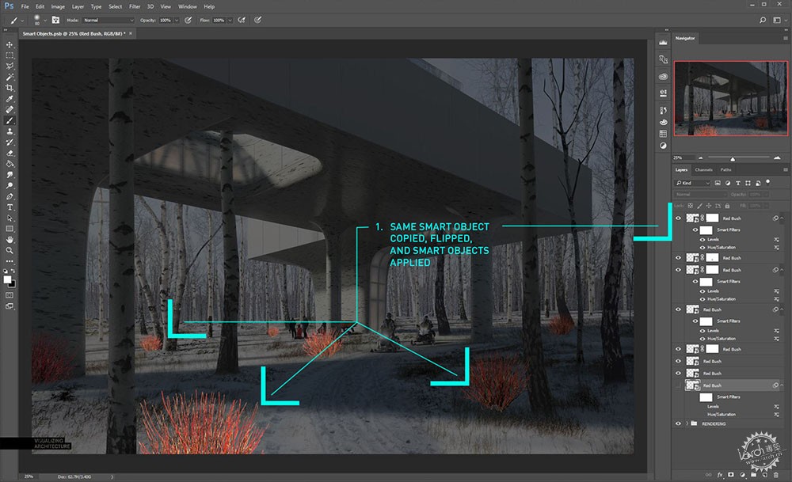Select the Brush tool in the left toolbar
Image resolution: width=792 pixels, height=482 pixels.
(9, 120)
